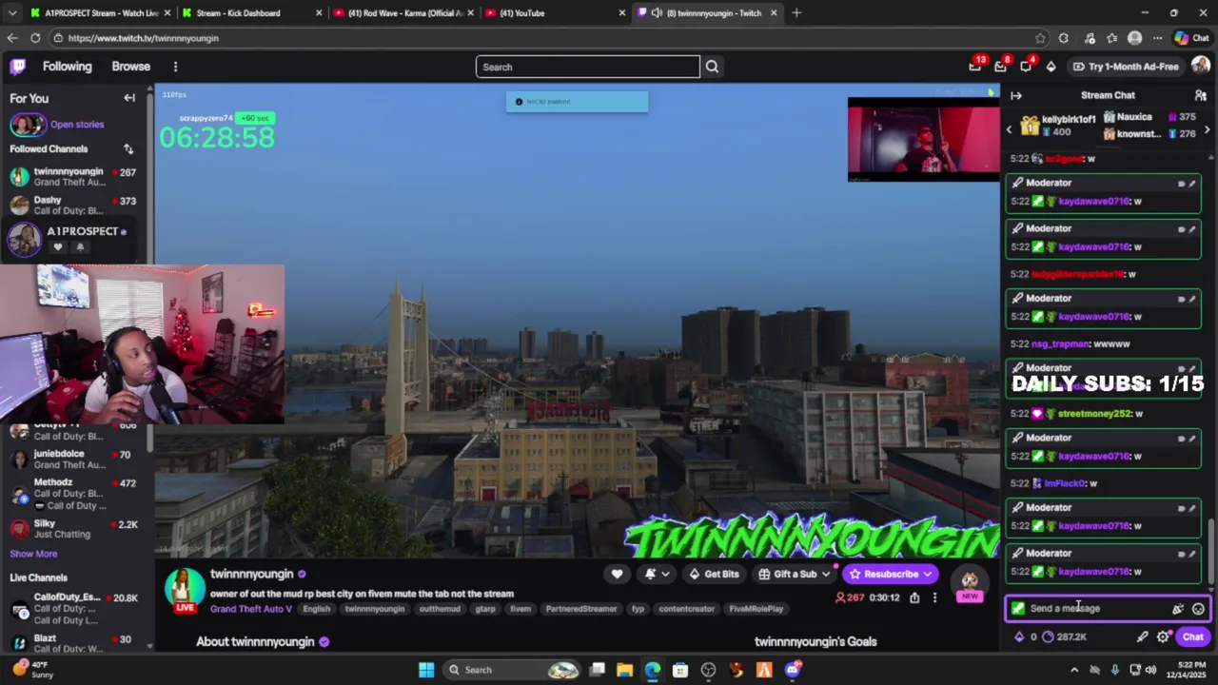
Task: Click the heart follow button under stream
Action: click(x=617, y=574)
